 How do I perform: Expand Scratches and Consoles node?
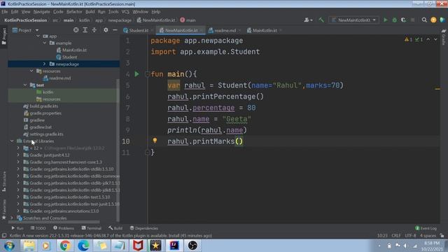pyautogui.click(x=12, y=218)
